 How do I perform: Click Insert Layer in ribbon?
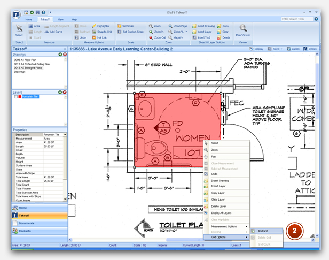point(202,32)
